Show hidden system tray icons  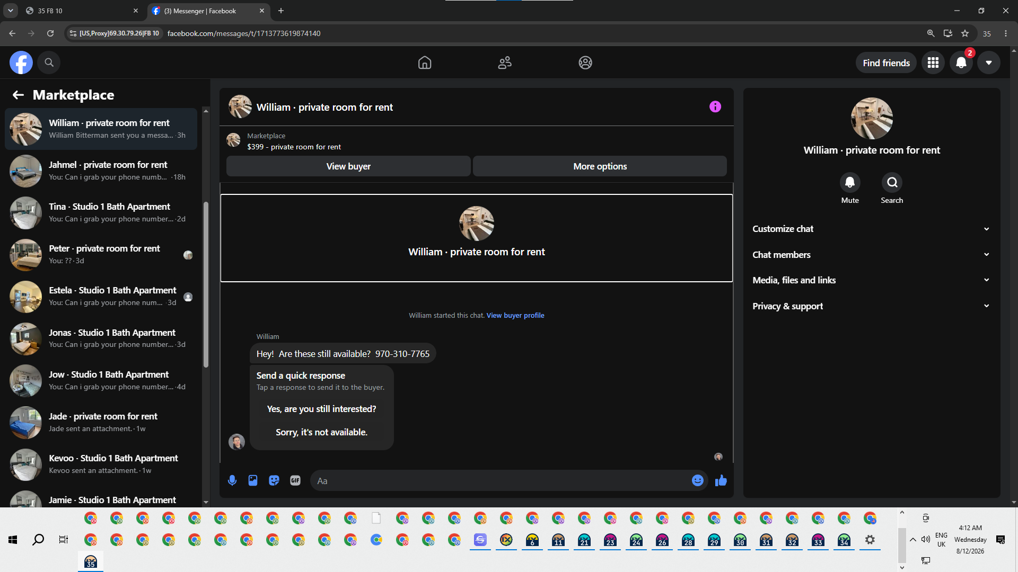[913, 540]
